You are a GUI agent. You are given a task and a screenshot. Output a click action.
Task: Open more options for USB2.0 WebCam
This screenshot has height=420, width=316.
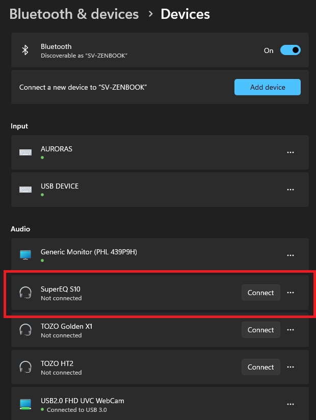291,404
